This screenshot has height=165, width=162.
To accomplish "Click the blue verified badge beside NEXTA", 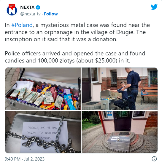I will 38,7.
